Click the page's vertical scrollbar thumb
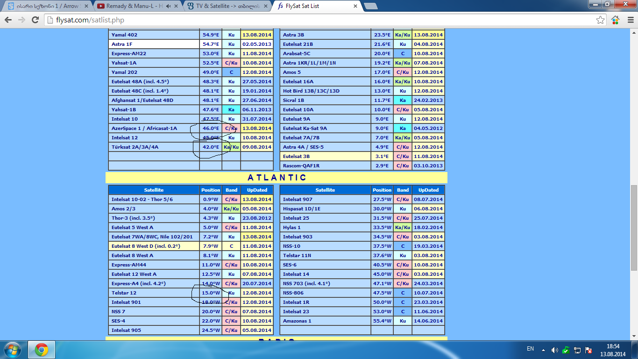Screen dimensions: 638x359 (x=634, y=228)
